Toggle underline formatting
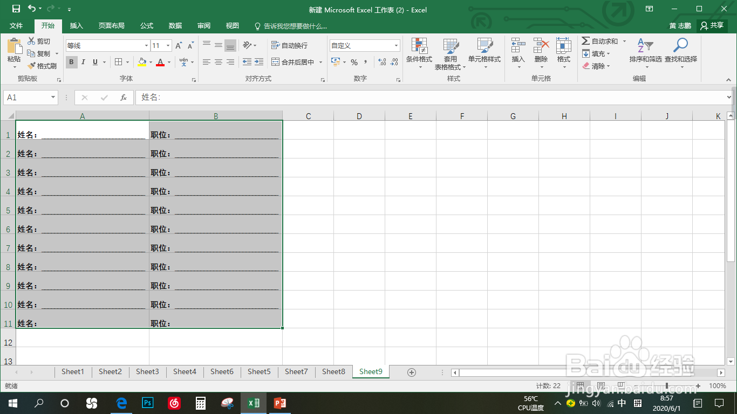Screen dimensions: 737x414 click(95, 62)
